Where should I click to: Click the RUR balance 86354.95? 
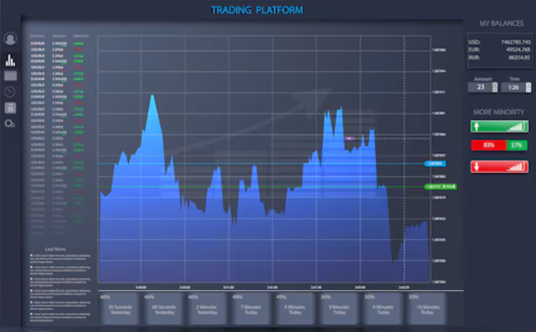(x=519, y=58)
